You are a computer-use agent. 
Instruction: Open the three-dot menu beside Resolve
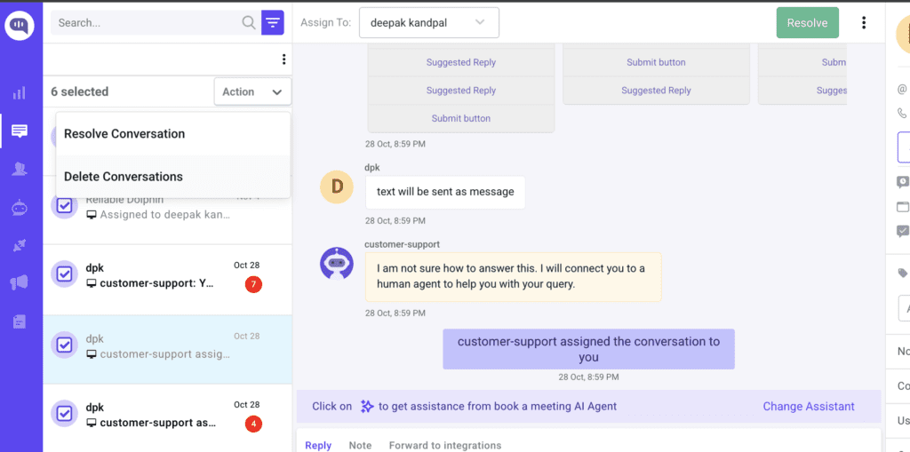coord(864,22)
